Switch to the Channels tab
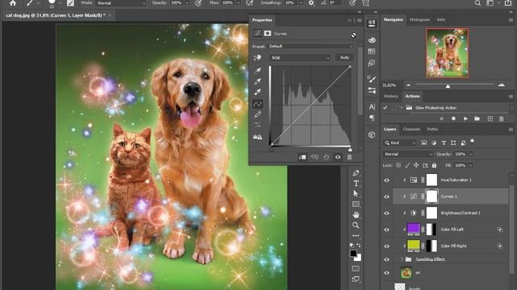This screenshot has width=517, height=290. coord(411,129)
